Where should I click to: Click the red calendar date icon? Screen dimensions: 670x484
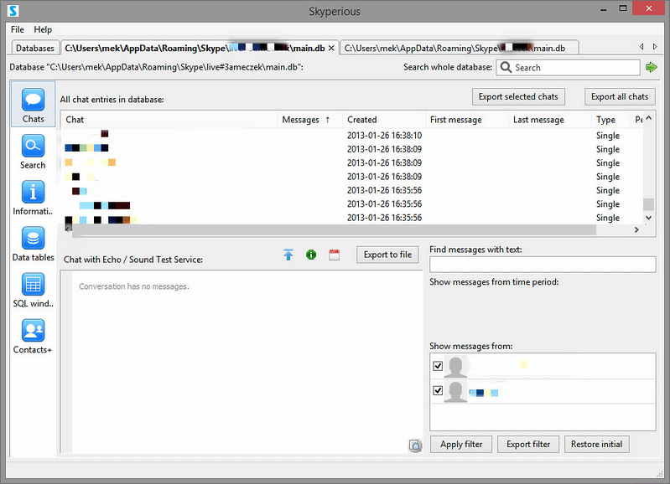pos(334,255)
